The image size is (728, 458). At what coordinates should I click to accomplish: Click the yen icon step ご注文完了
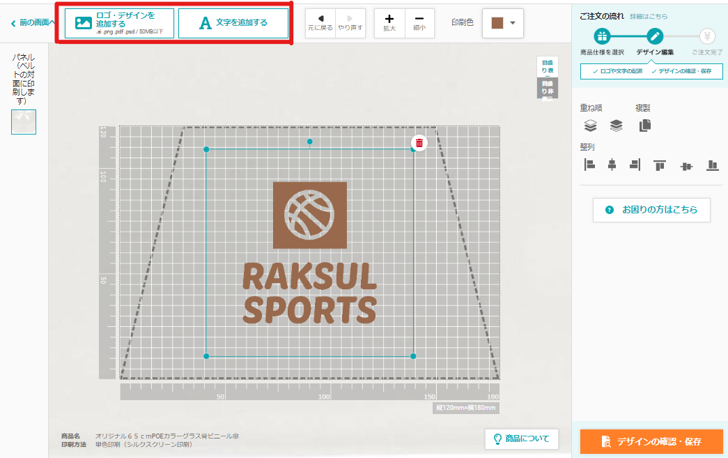click(707, 36)
